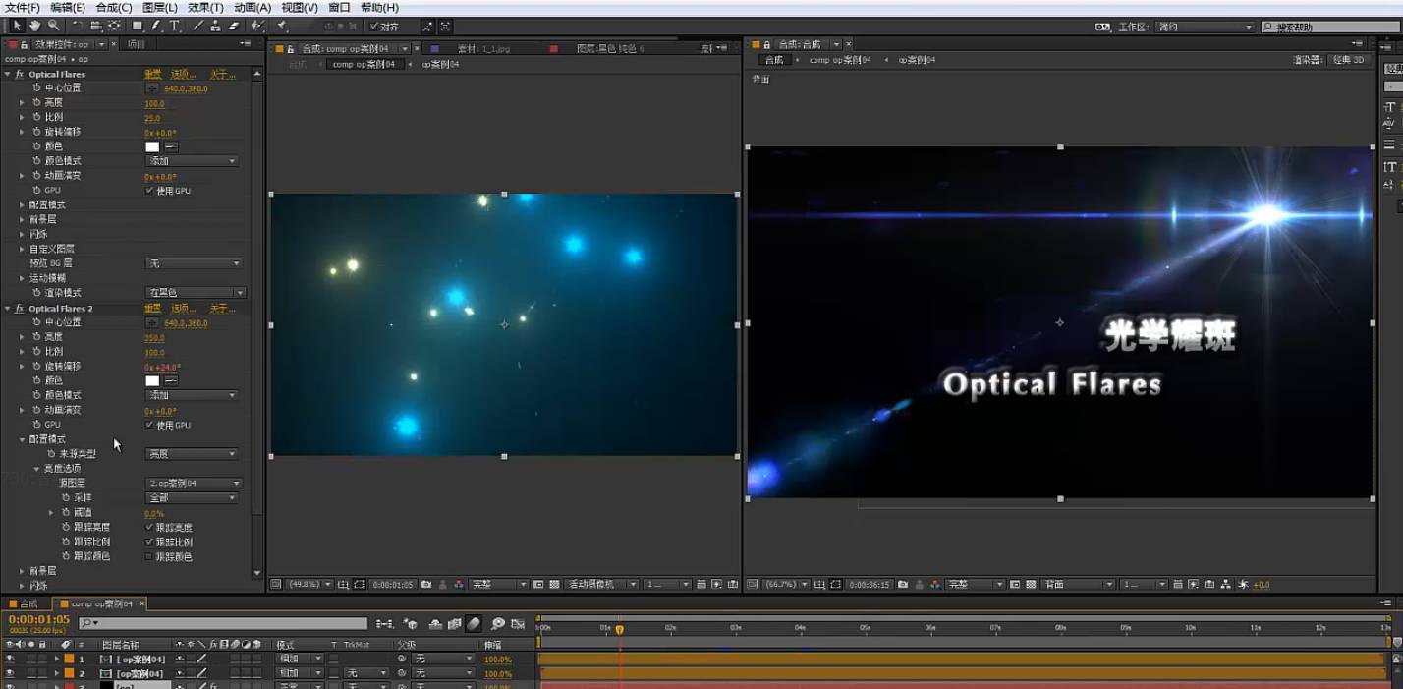
Task: Select the Eraser tool
Action: click(x=234, y=26)
